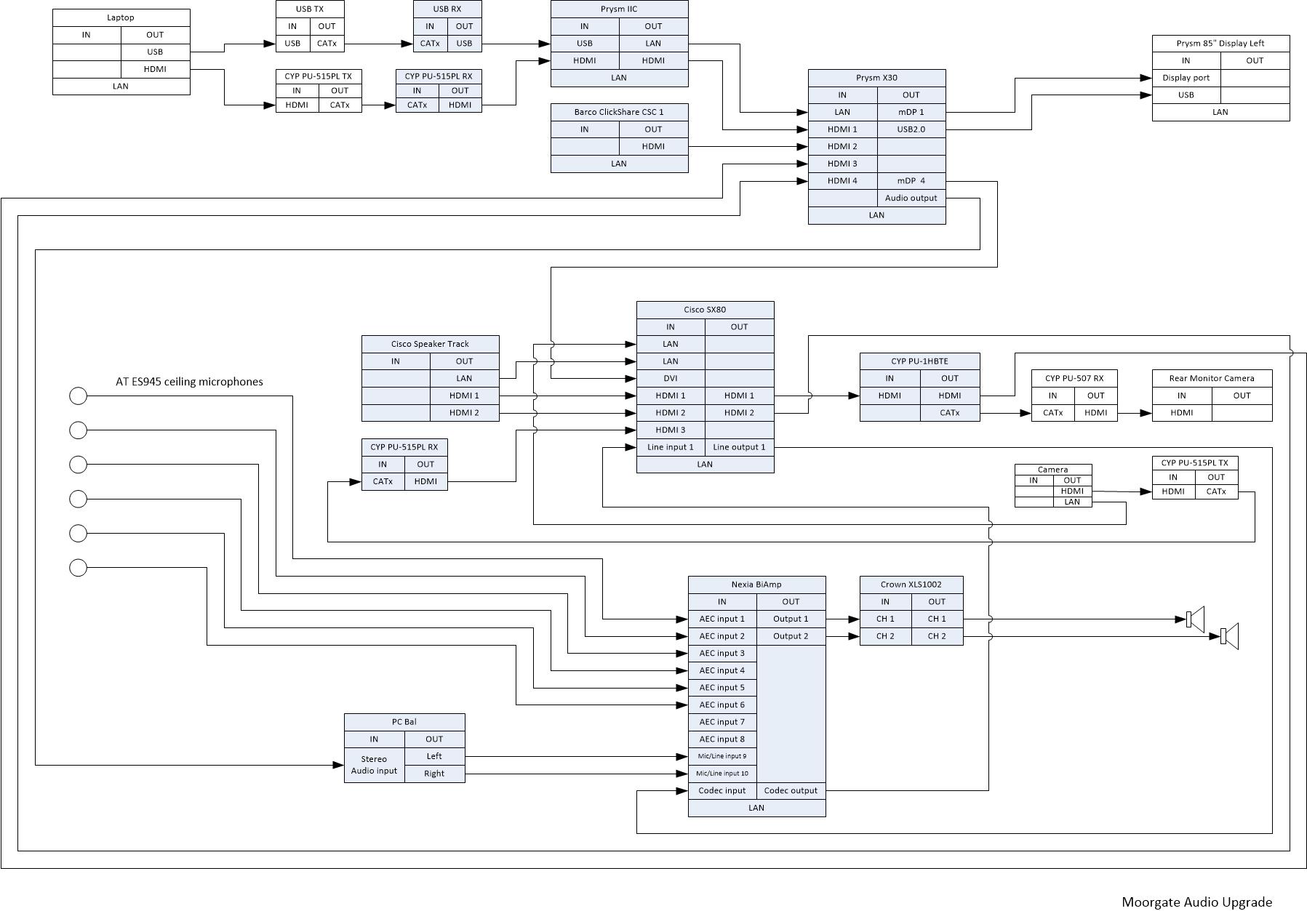This screenshot has width=1307, height=911.
Task: Click the "mDP 4" output cell
Action: [911, 181]
